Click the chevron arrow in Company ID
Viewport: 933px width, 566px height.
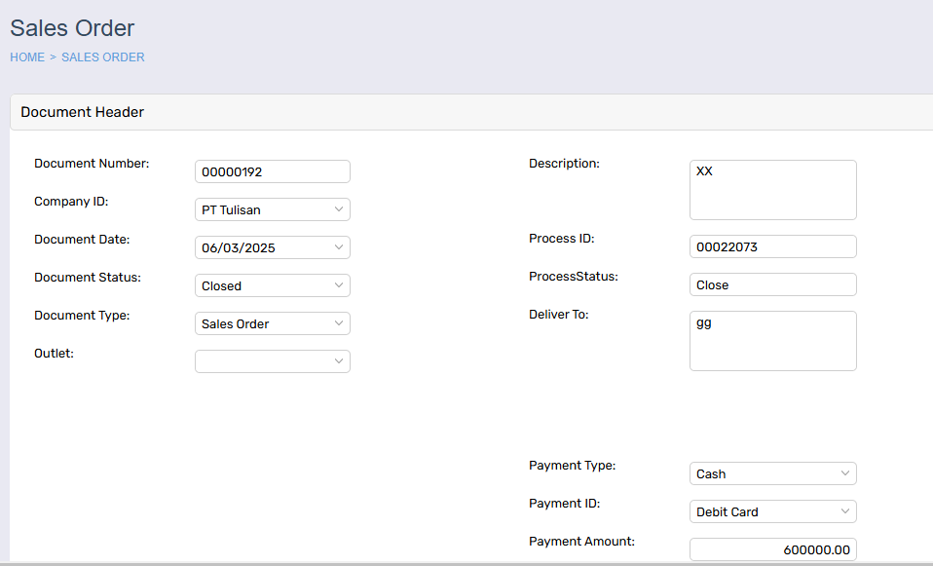339,209
